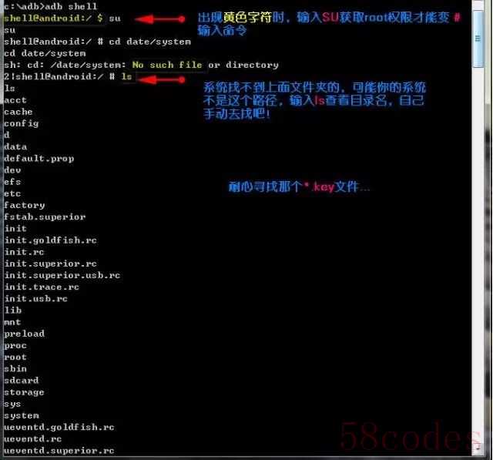Click the scrollbar thumb grip

tap(478, 39)
